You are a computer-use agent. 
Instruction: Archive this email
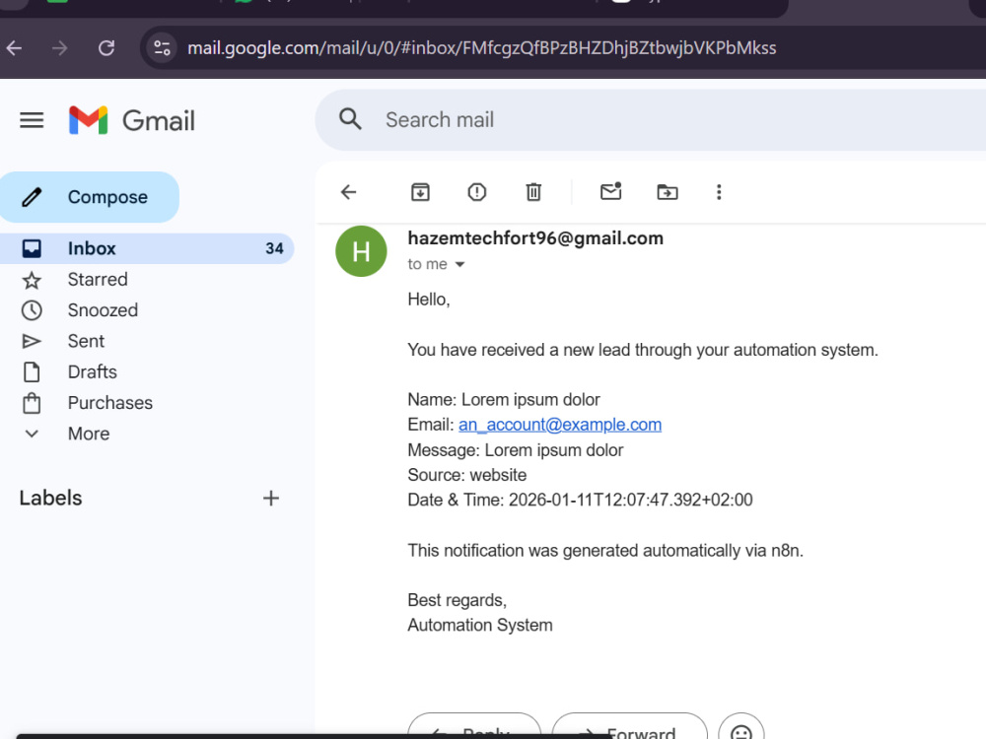click(420, 192)
